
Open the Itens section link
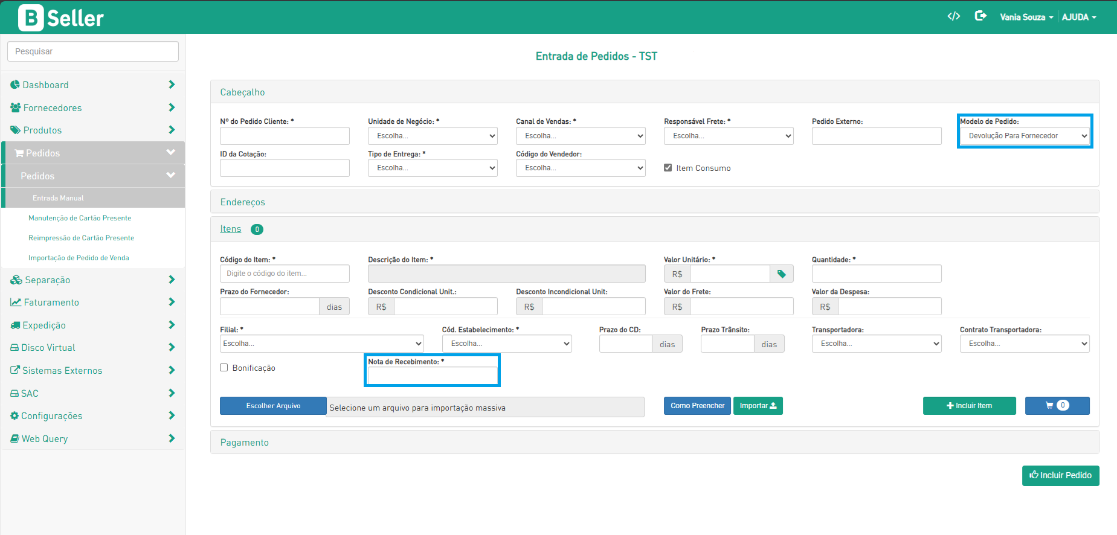(x=230, y=229)
